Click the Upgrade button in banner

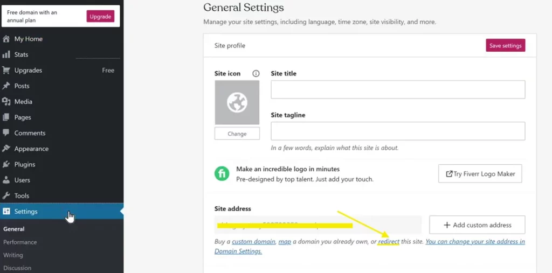coord(100,16)
